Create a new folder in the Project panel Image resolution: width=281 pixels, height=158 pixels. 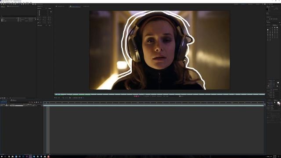coord(3,98)
